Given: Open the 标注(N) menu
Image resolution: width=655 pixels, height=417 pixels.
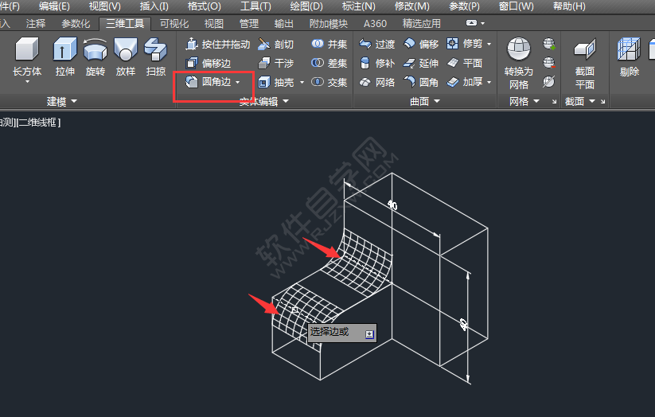Looking at the screenshot, I should point(358,6).
